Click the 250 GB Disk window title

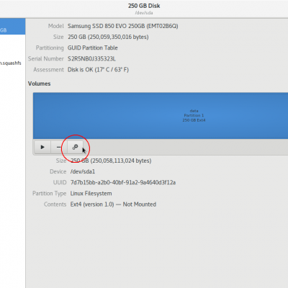point(144,6)
